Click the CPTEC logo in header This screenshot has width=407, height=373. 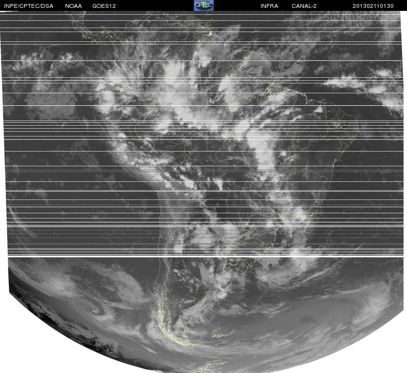point(204,5)
